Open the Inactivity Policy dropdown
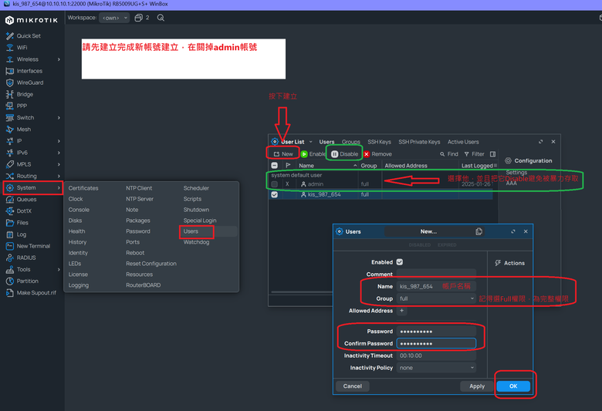This screenshot has width=602, height=411. tap(436, 368)
